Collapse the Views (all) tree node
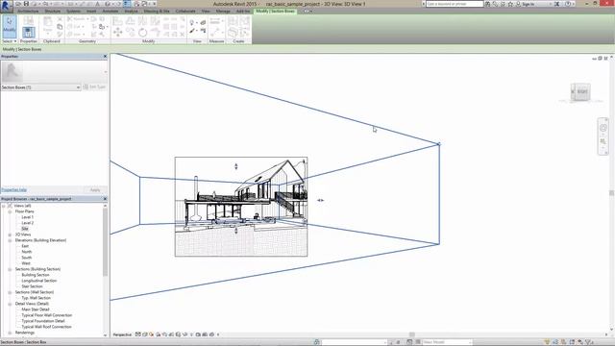The width and height of the screenshot is (615, 346). pos(4,206)
